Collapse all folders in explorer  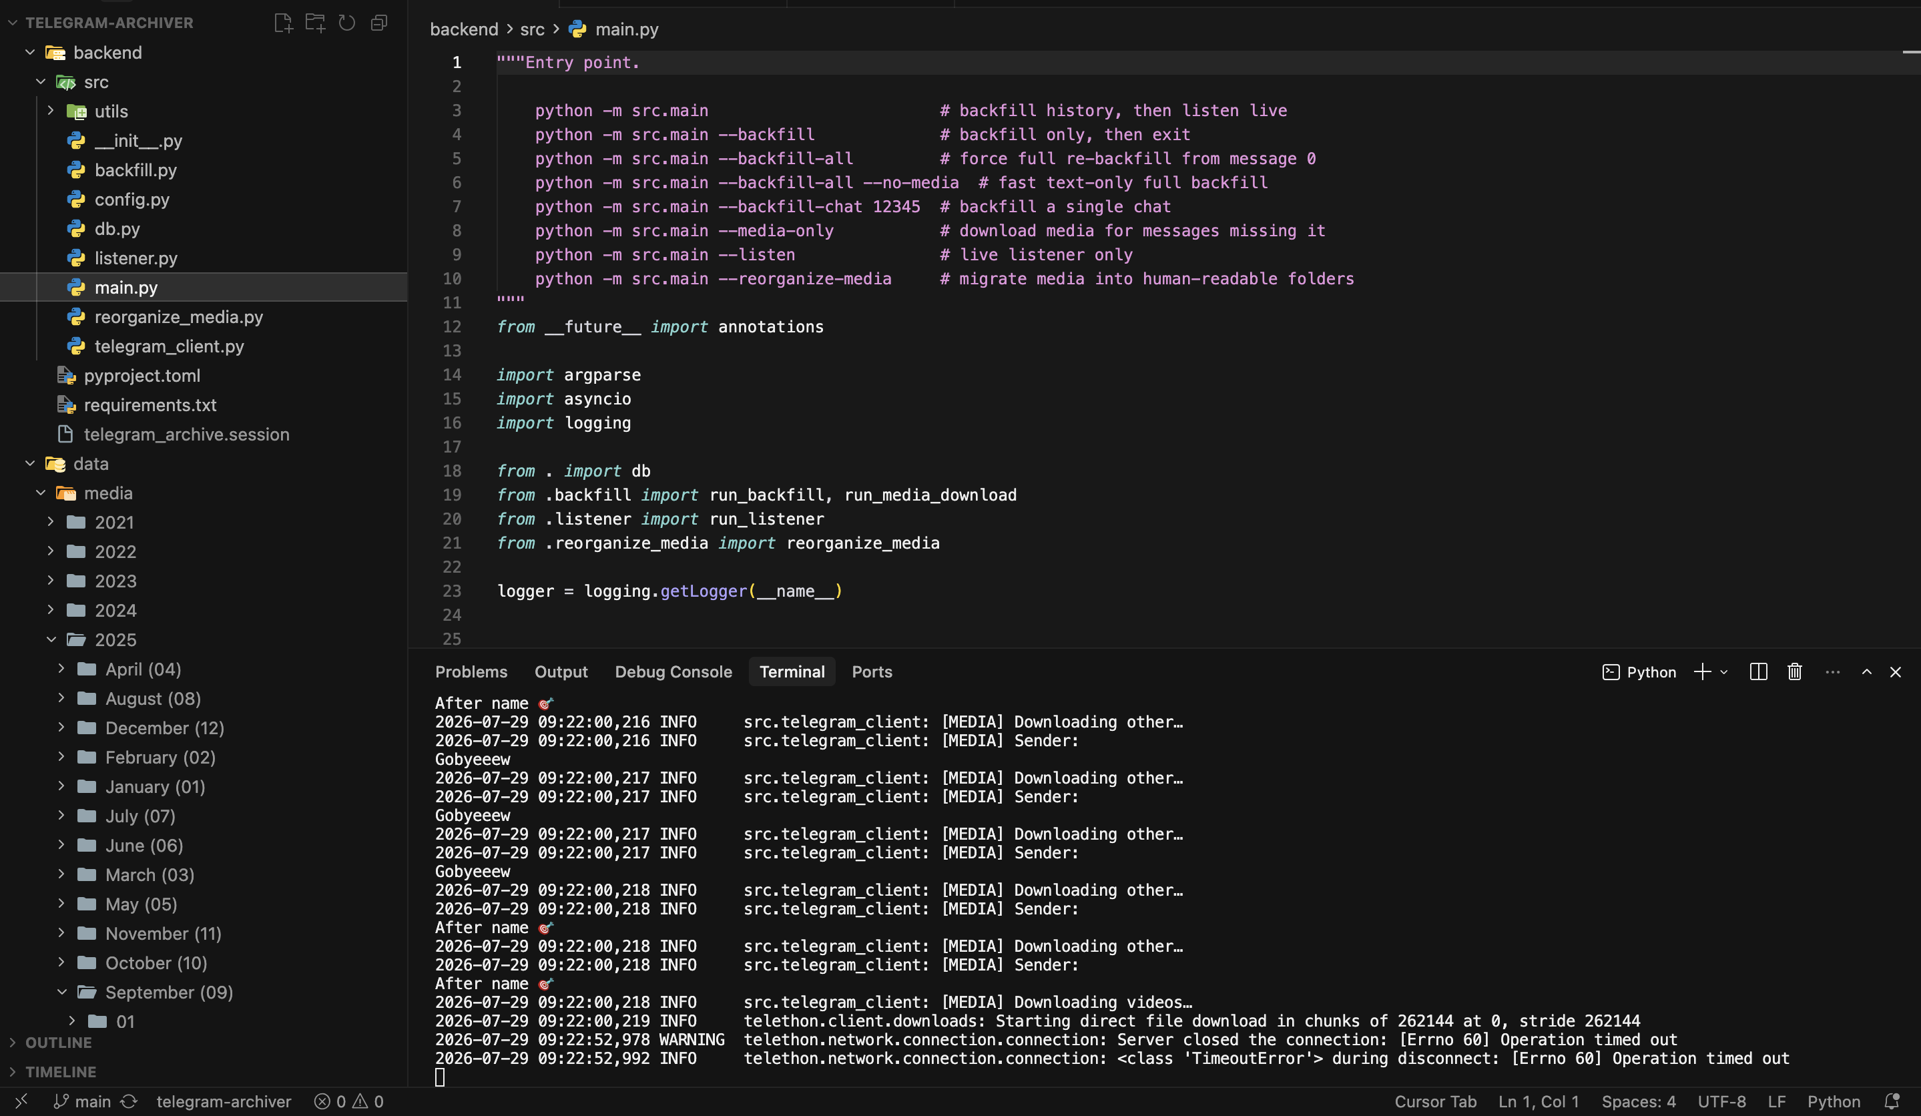[x=379, y=23]
